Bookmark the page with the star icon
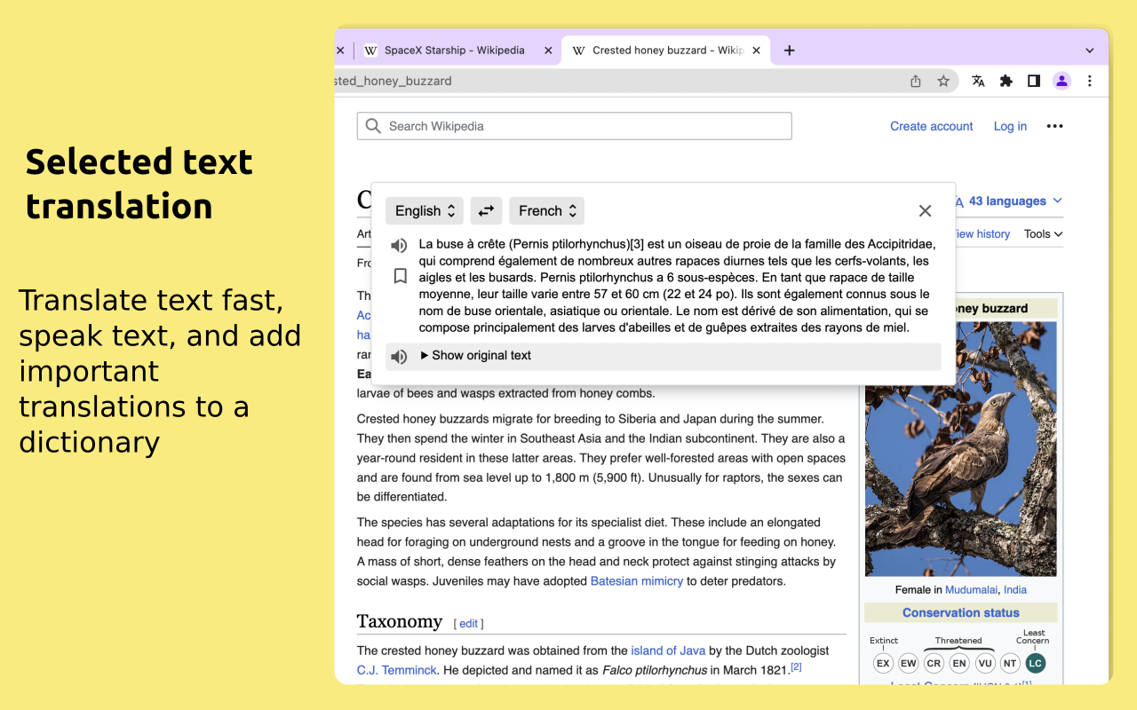The image size is (1137, 710). point(943,81)
